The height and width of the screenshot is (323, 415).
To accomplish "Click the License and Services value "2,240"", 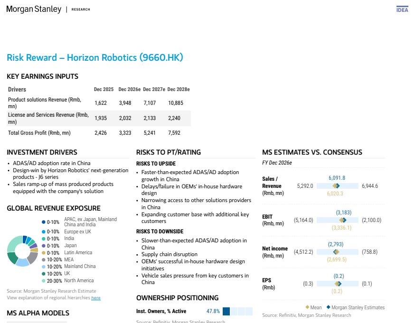I will [x=174, y=118].
